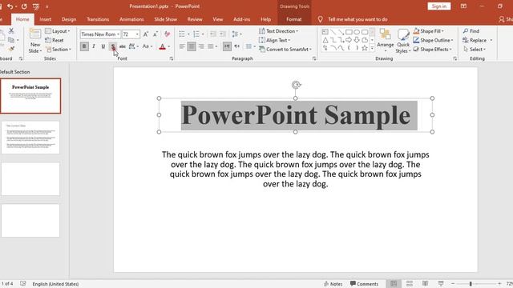Select right arrow shape in gallery
513x288 pixels.
click(349, 40)
